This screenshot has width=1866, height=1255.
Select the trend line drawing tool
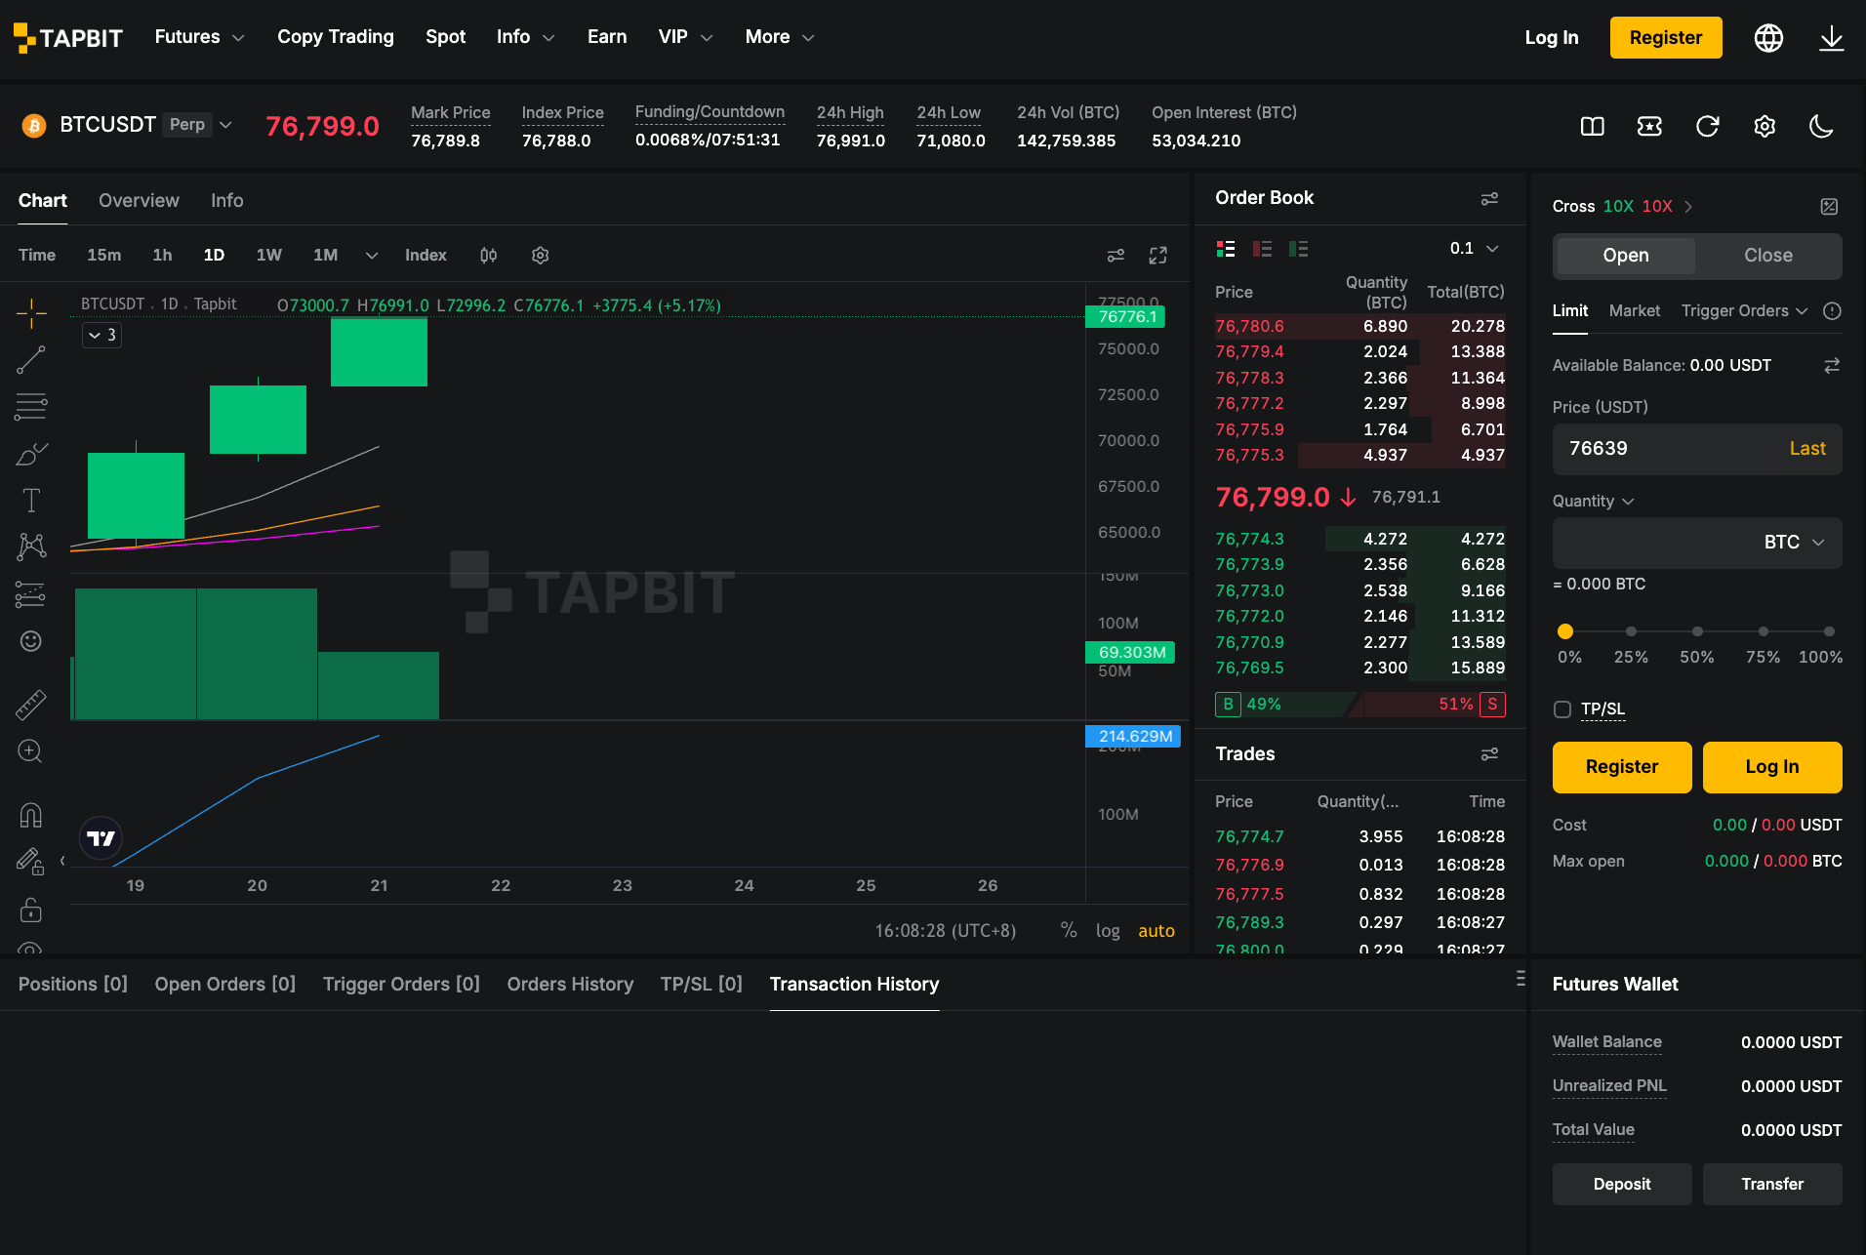click(31, 360)
